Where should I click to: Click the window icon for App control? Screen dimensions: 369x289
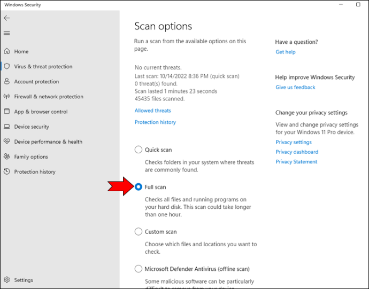pos(7,111)
